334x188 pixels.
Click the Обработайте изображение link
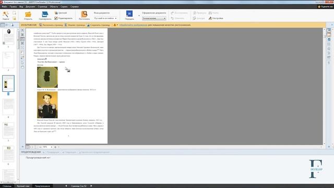134,25
